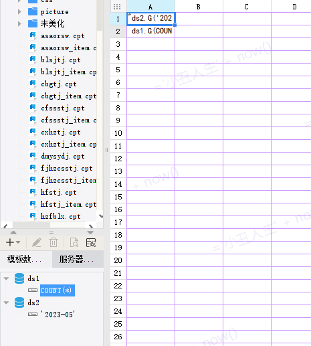The image size is (311, 346).
Task: Open blsjtj.cpt template
Action: click(x=61, y=60)
